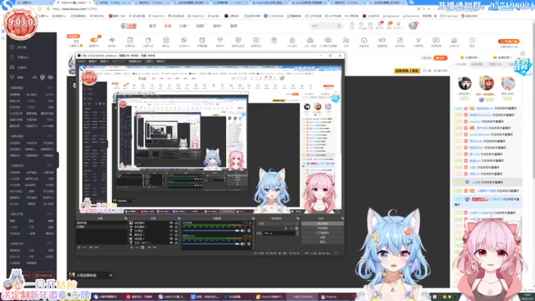This screenshot has height=301, width=535.
Task: Open OBS 文件 menu
Action: (81, 62)
